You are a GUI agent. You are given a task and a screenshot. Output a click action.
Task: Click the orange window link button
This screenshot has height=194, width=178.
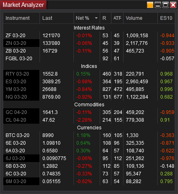point(150,5)
